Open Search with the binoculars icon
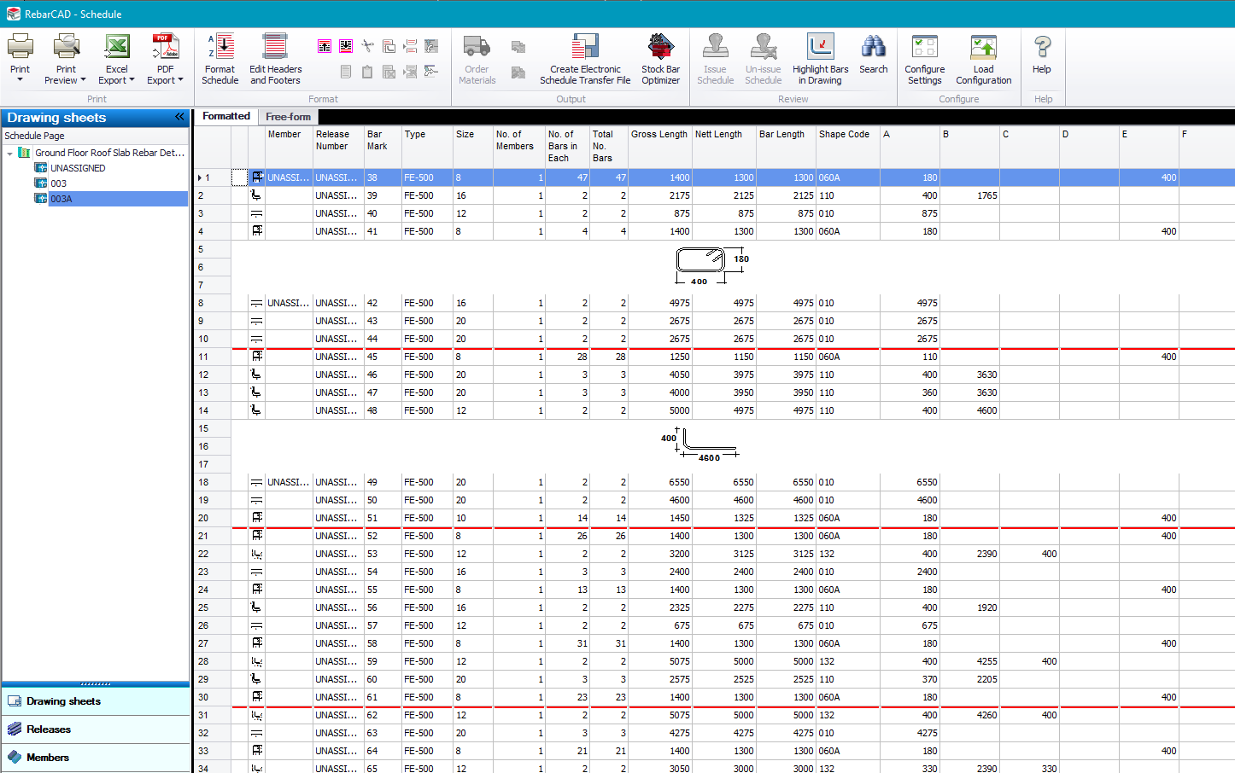This screenshot has height=773, width=1235. pyautogui.click(x=873, y=48)
